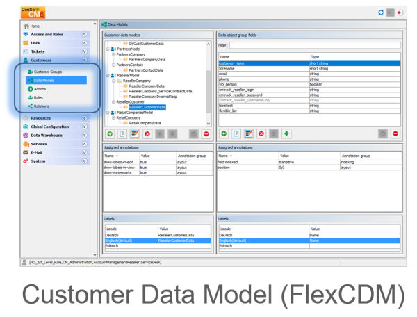Expand the Lists section chevron
Screen dimensions: 417x317
(x=84, y=43)
